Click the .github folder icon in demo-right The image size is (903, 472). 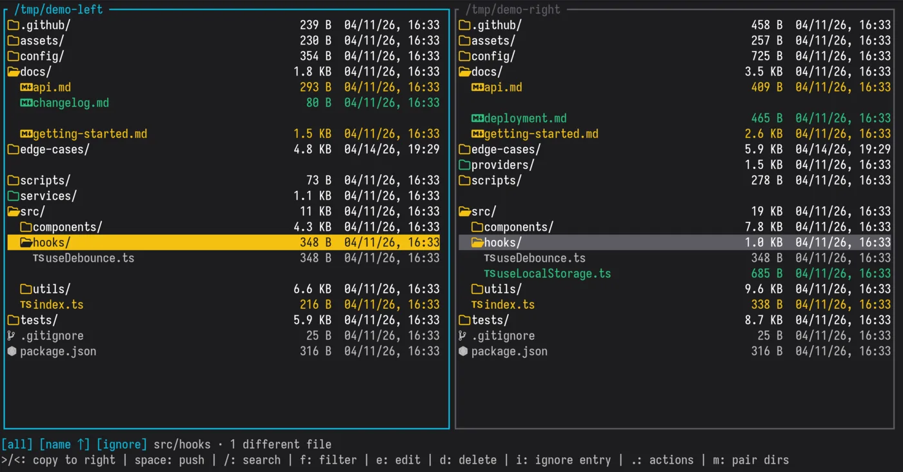(464, 25)
